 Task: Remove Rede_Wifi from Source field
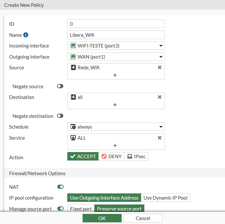pyautogui.click(x=159, y=68)
